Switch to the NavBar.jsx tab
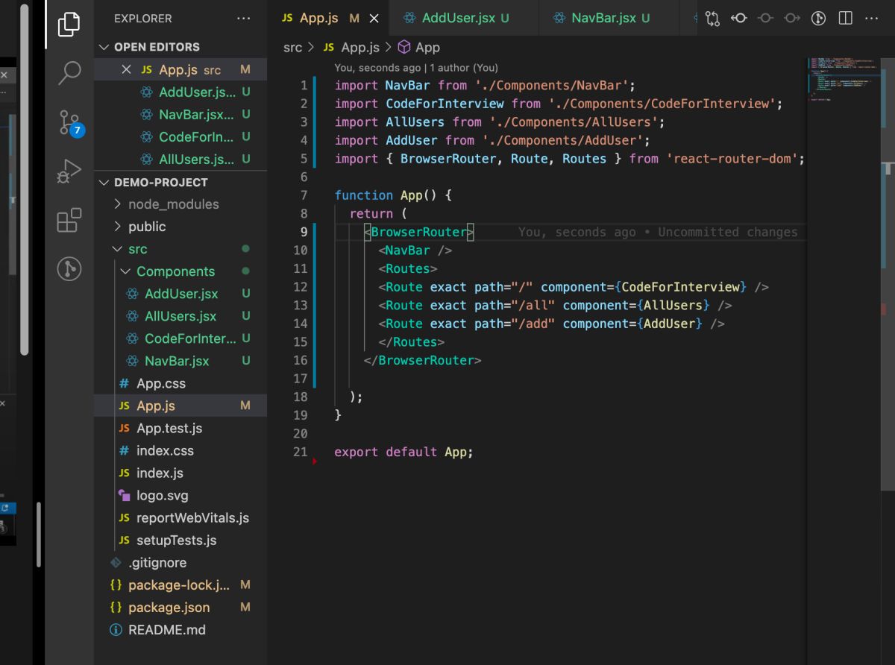 (609, 18)
